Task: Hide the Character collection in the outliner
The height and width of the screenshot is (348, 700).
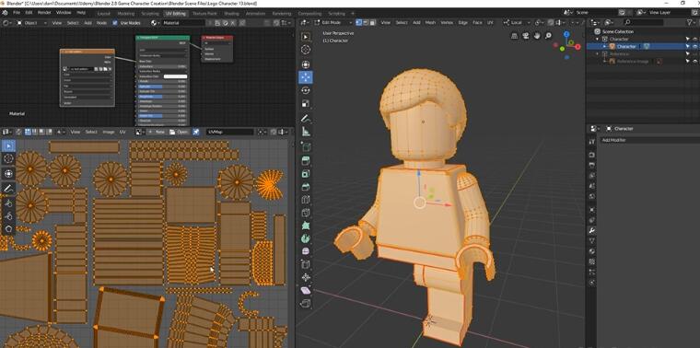Action: 694,40
